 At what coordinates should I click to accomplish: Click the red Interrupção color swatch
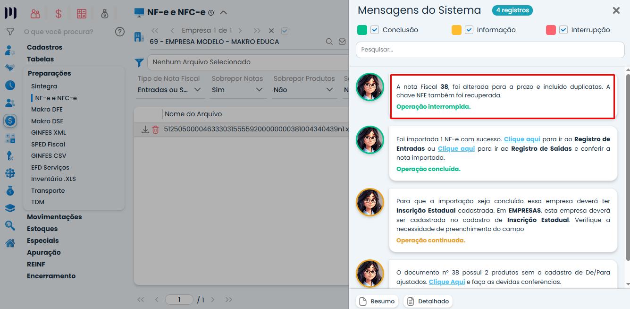[551, 30]
